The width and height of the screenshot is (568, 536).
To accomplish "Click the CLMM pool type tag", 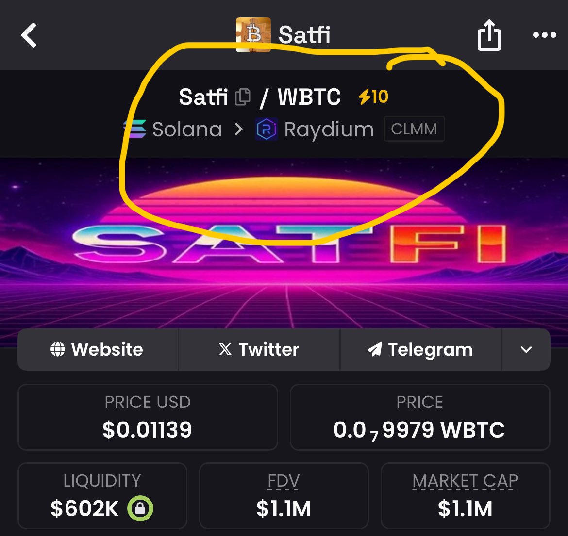I will tap(414, 129).
